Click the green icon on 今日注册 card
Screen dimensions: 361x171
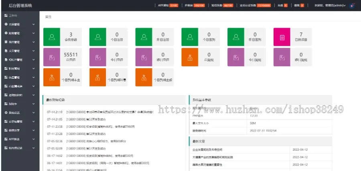98,37
